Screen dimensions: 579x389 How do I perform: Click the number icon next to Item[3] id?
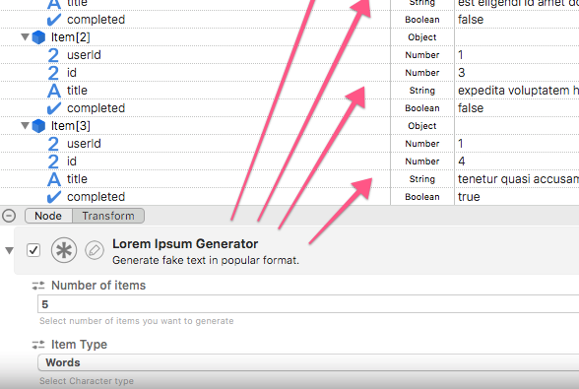tap(53, 162)
